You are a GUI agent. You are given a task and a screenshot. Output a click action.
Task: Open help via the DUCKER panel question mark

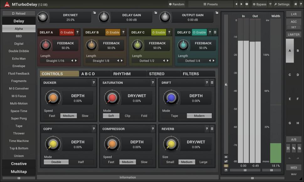[93, 83]
